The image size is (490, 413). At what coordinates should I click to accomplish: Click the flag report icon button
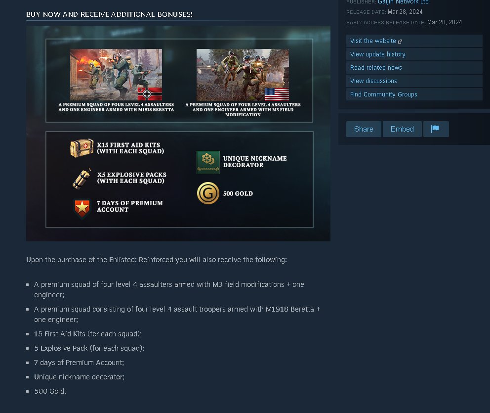click(x=436, y=129)
